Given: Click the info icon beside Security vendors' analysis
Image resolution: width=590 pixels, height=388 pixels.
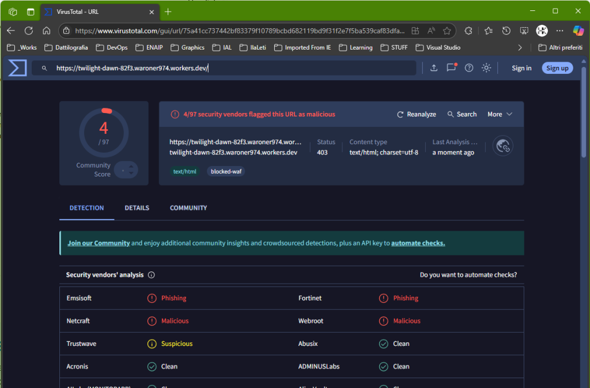Looking at the screenshot, I should pyautogui.click(x=152, y=275).
